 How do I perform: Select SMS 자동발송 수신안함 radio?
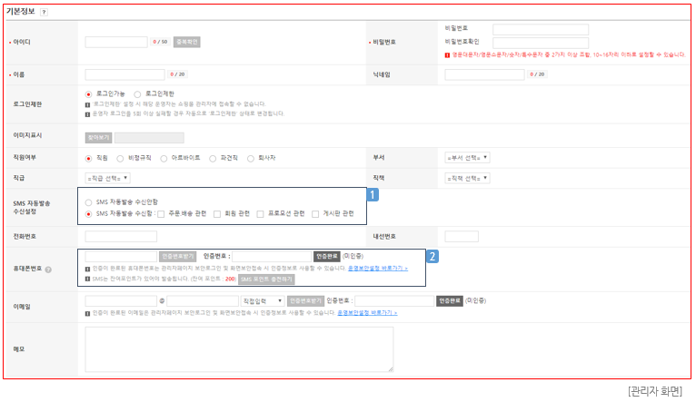(x=89, y=202)
